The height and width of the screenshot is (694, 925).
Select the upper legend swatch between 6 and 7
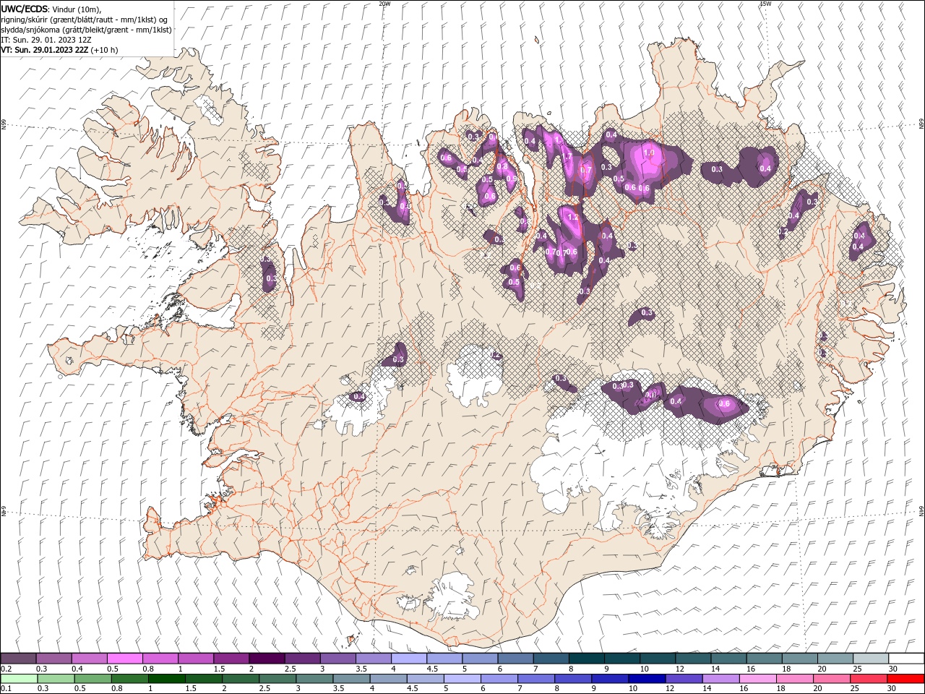point(515,659)
